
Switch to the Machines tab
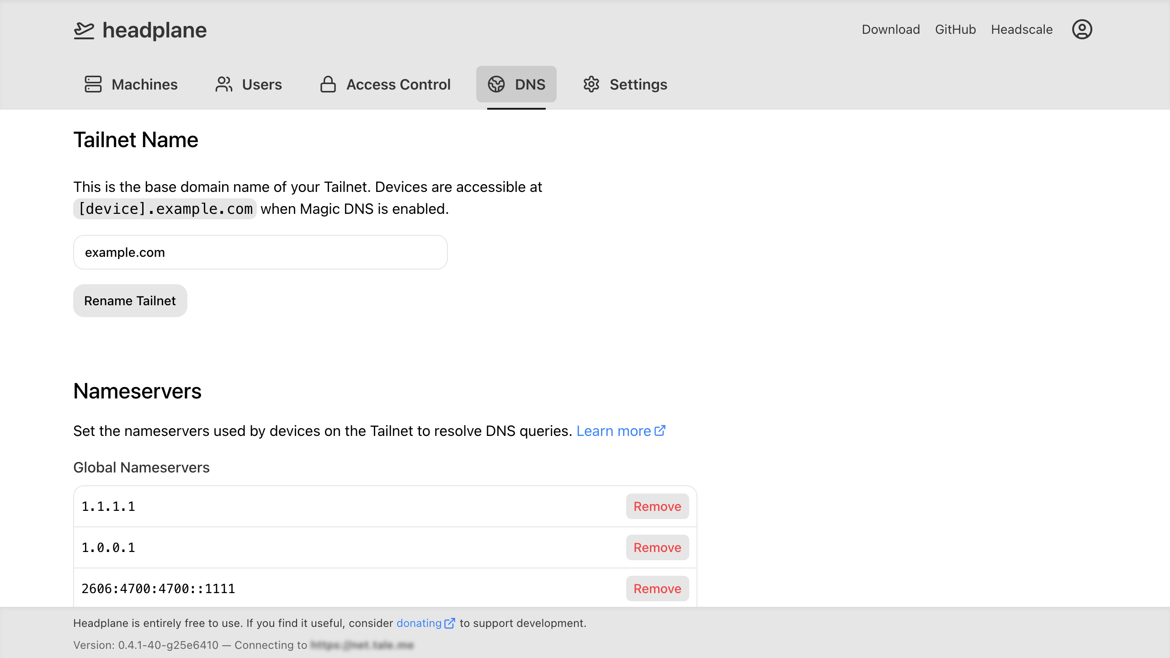(131, 84)
